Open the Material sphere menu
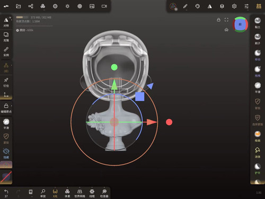Screen dimensions: 265x199 55,6
